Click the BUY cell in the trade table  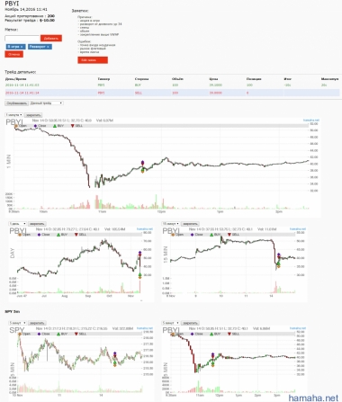coord(138,85)
